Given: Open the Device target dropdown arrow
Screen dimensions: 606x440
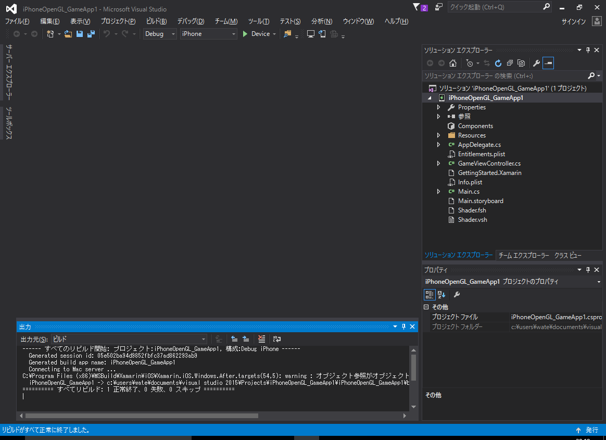Looking at the screenshot, I should pyautogui.click(x=274, y=34).
